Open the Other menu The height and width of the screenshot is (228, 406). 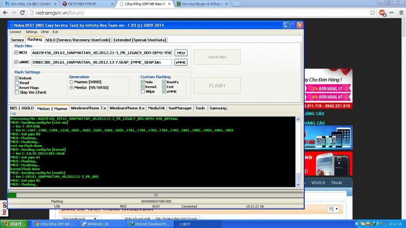(45, 32)
